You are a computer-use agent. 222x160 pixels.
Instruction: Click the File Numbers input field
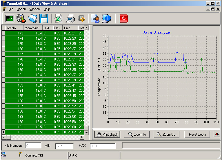[x=33, y=146]
